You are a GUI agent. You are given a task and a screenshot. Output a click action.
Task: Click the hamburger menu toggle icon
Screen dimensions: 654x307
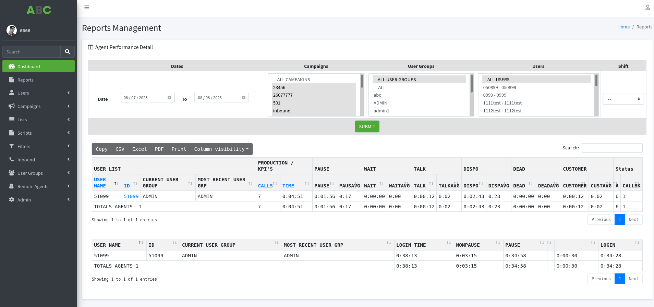click(x=87, y=8)
